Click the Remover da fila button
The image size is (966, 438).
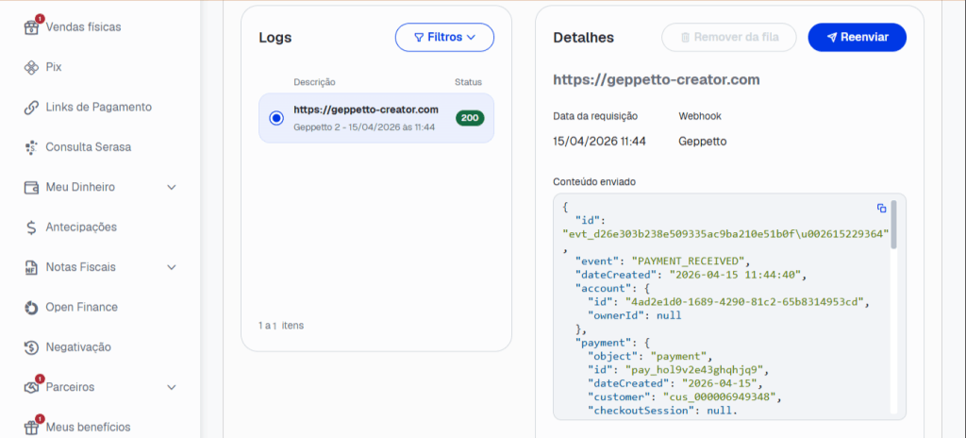click(x=729, y=37)
